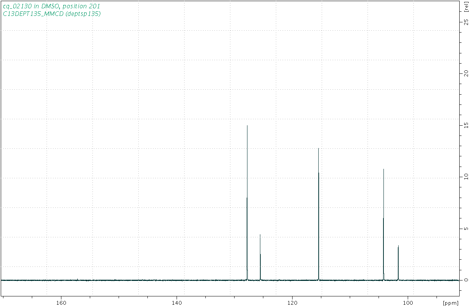The image size is (471, 307).
Task: Click the 5 tick label on intensity axis
Action: [466, 229]
